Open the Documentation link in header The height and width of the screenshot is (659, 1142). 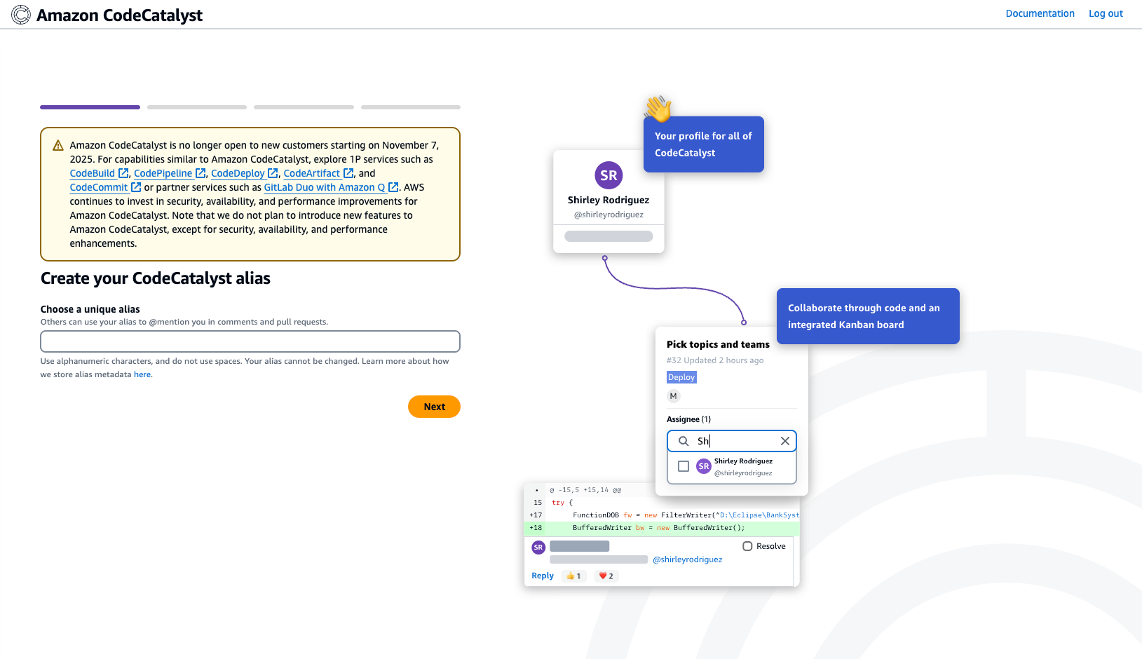click(1040, 13)
